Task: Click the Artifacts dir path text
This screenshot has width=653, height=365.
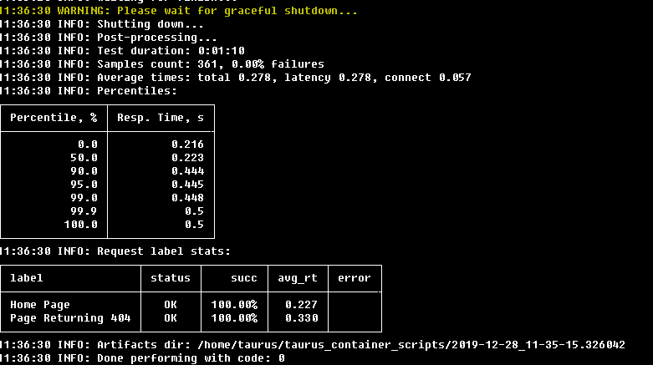Action: click(411, 345)
